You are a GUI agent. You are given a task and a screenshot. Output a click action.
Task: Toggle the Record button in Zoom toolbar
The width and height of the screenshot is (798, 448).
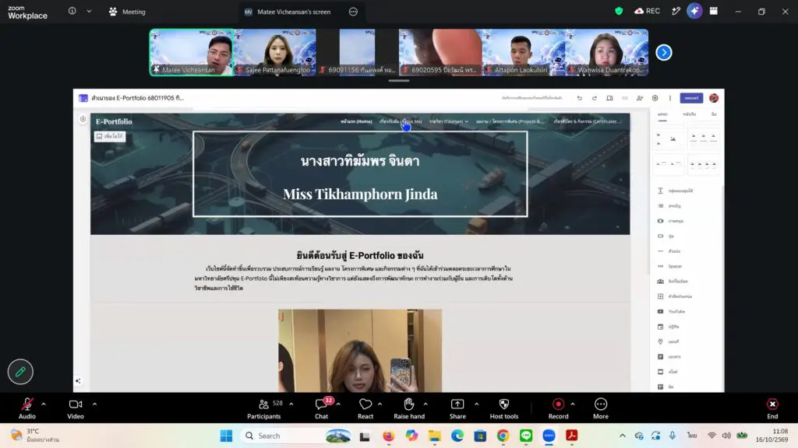558,408
